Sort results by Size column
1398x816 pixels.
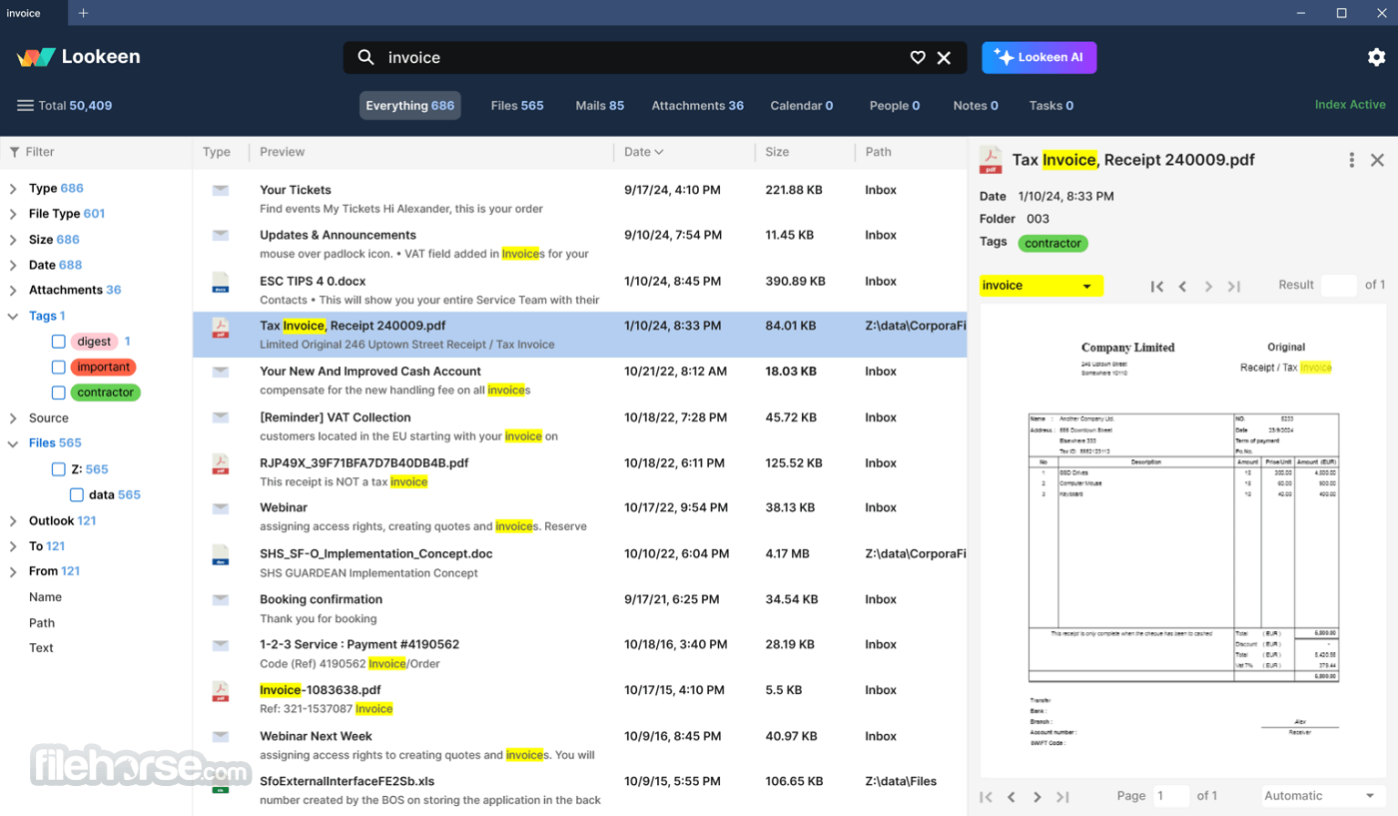777,152
